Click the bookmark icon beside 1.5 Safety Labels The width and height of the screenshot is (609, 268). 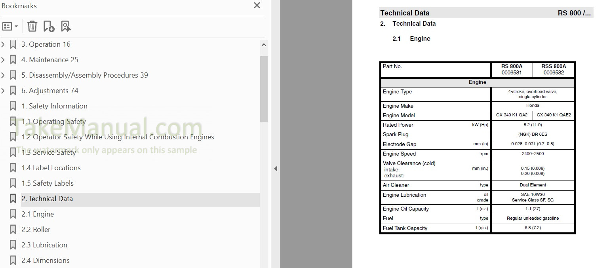pos(13,183)
